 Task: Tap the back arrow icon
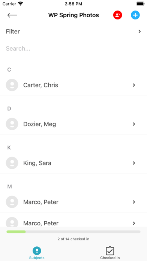pos(12,15)
